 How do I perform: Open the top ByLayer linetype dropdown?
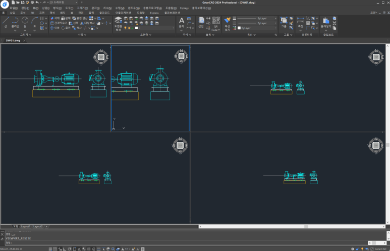[x=275, y=18]
